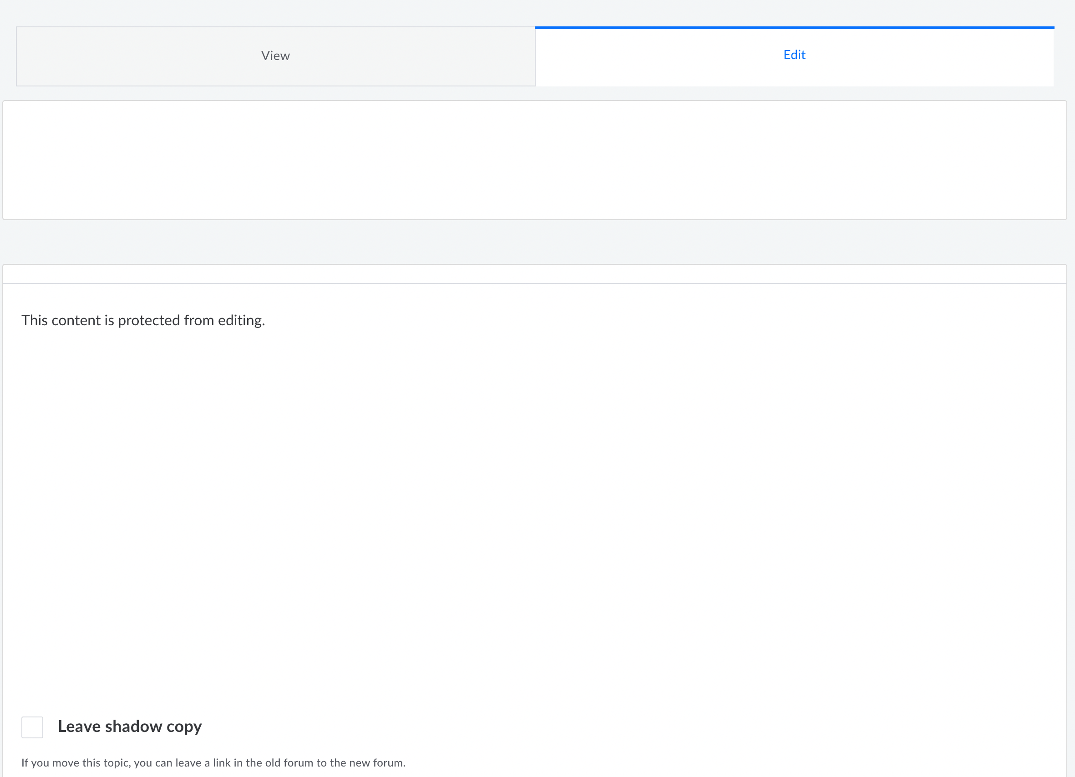Click inside the empty top white panel

[x=535, y=160]
